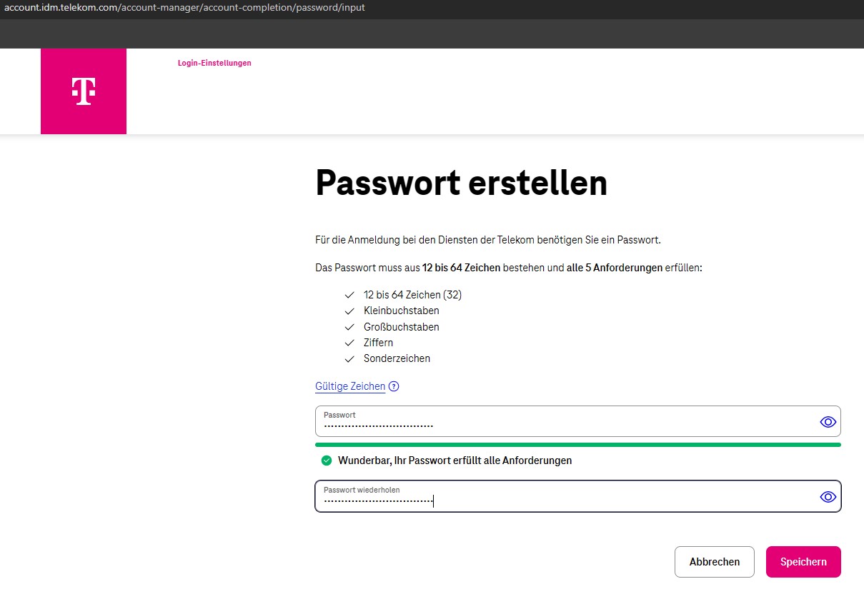Reveal the Passwort wiederholen entry
This screenshot has height=594, width=864.
(828, 497)
